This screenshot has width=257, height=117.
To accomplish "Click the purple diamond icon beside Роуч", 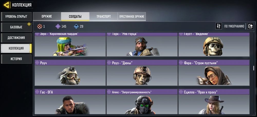I will click(x=38, y=62).
